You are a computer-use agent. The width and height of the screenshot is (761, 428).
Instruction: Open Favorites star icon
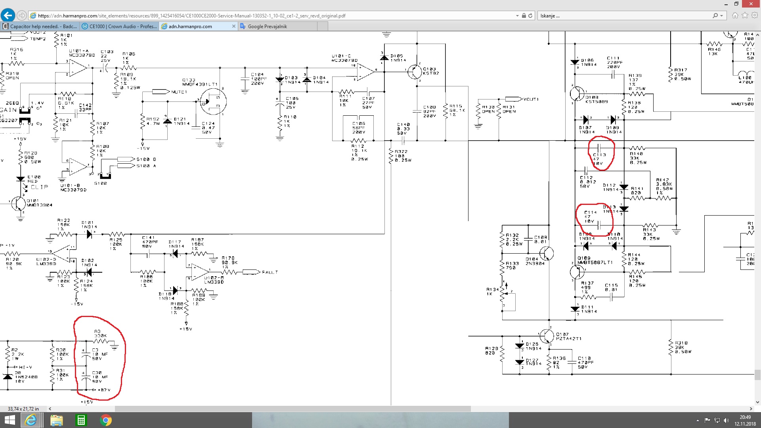coord(745,15)
